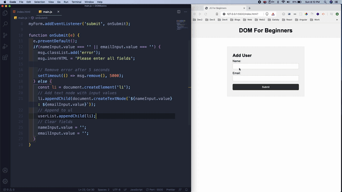Click the multicolor extension icon
The image size is (342, 192).
[306, 14]
